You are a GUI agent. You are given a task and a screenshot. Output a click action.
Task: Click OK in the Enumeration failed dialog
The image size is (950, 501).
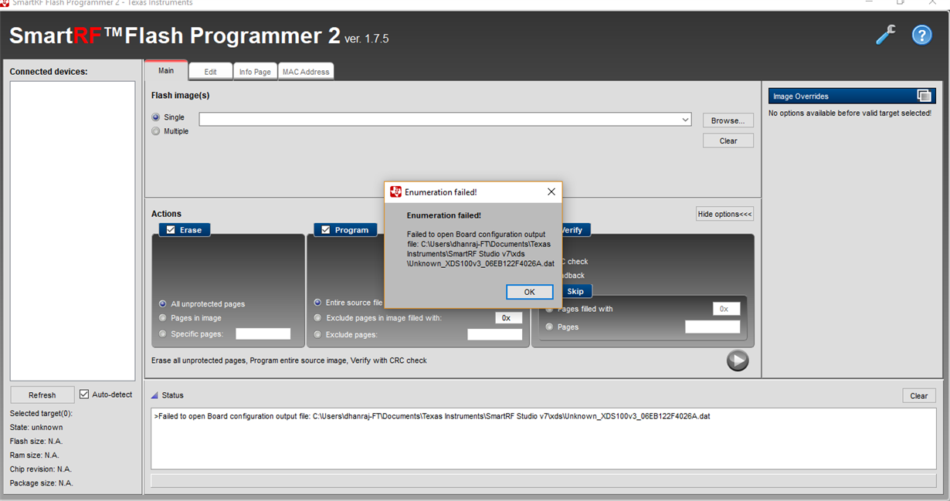529,292
